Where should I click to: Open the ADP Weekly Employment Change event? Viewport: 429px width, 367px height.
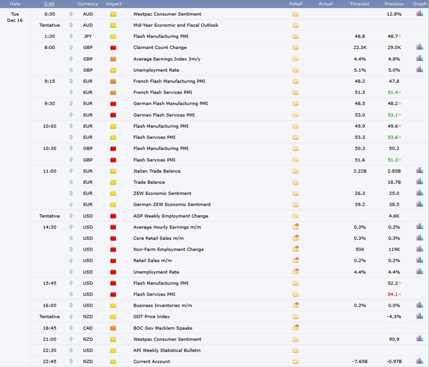171,216
